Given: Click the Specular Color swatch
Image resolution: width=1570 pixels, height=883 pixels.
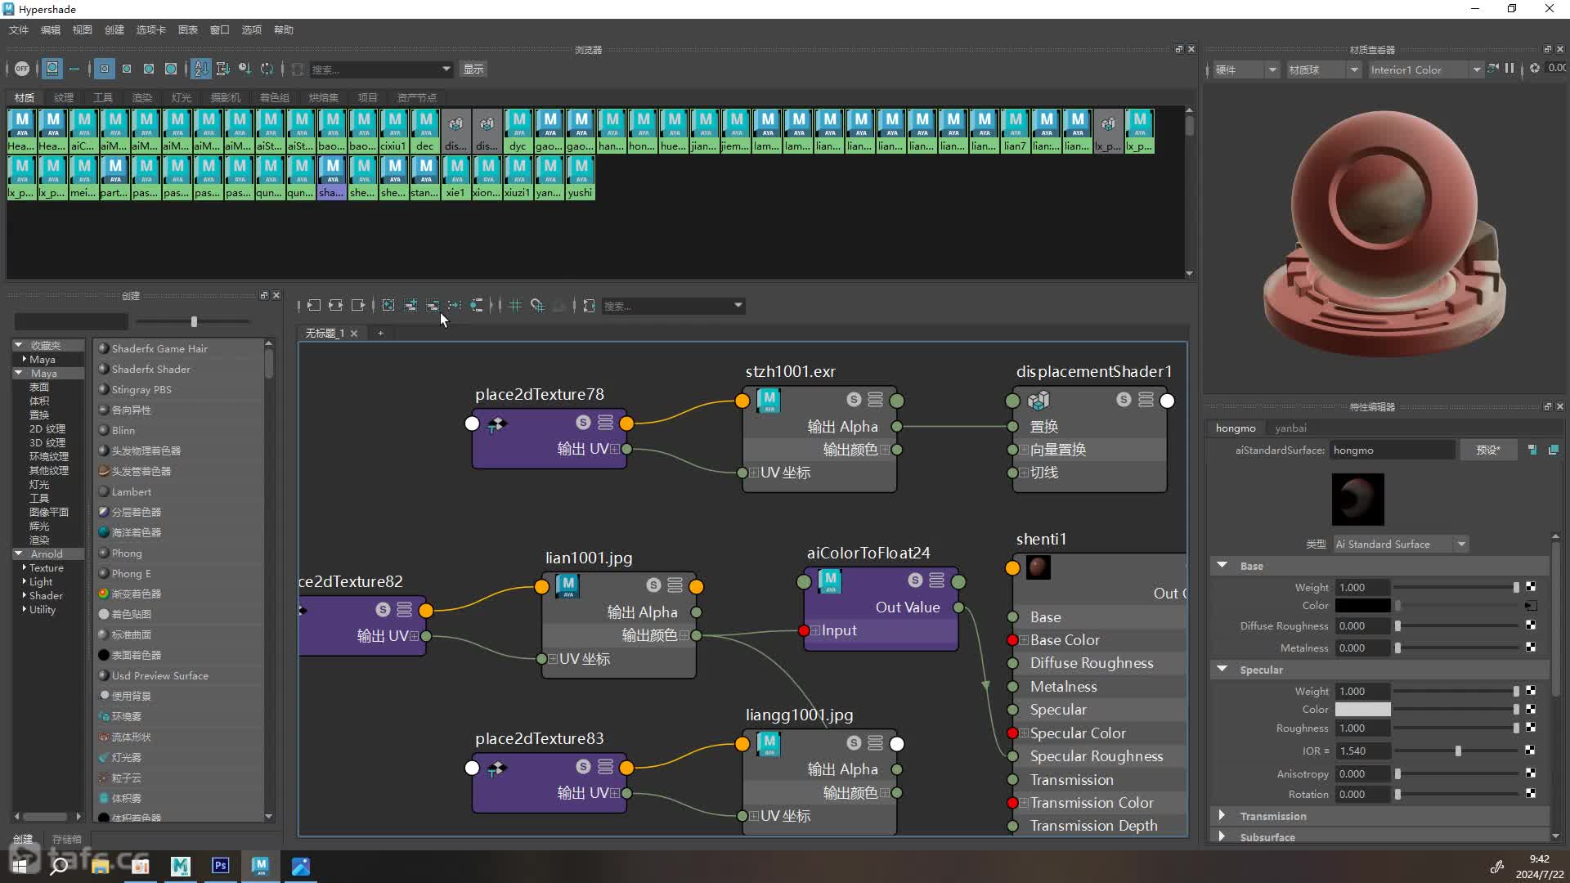Looking at the screenshot, I should [x=1362, y=709].
